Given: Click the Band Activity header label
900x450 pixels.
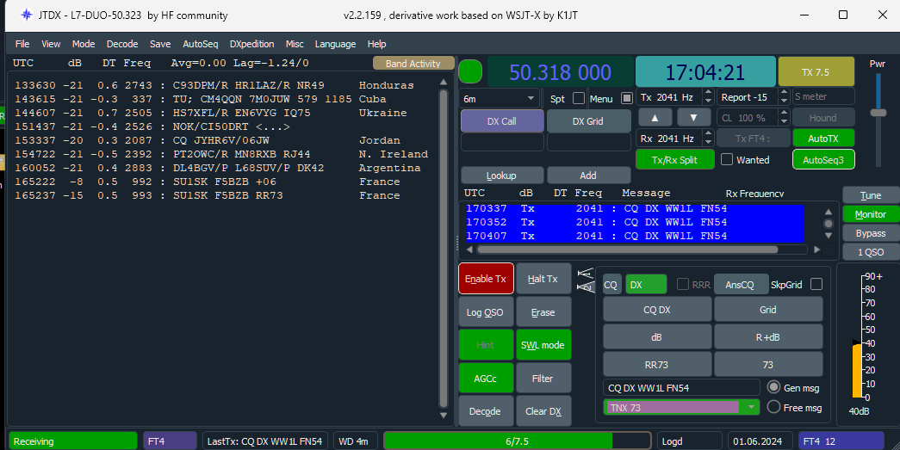Looking at the screenshot, I should point(413,63).
